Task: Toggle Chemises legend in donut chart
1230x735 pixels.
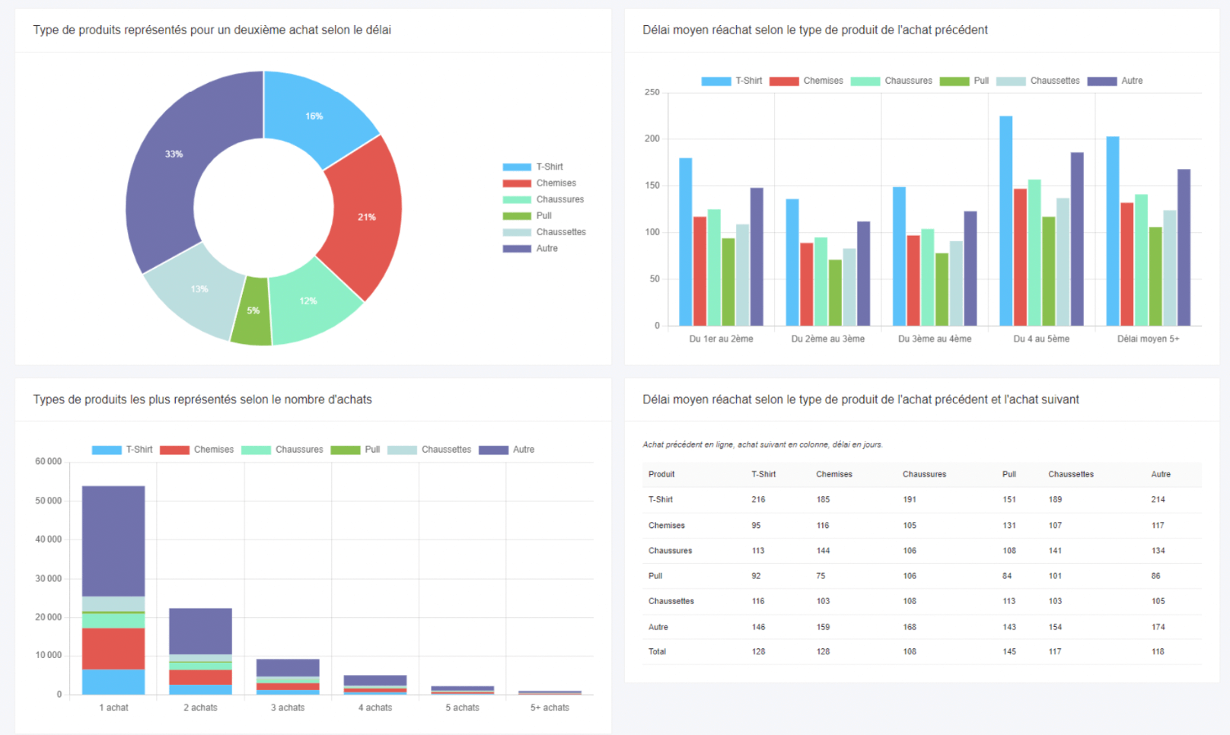Action: click(539, 183)
